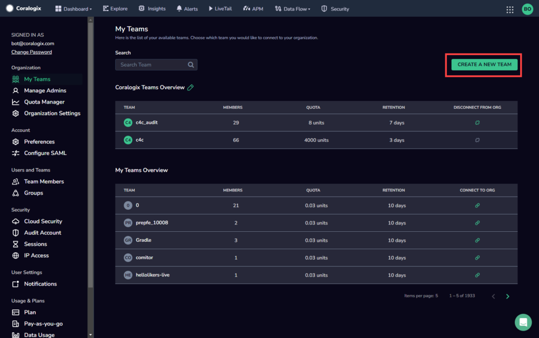This screenshot has width=539, height=338.
Task: Click the Connect To Org column header
Action: coord(477,190)
